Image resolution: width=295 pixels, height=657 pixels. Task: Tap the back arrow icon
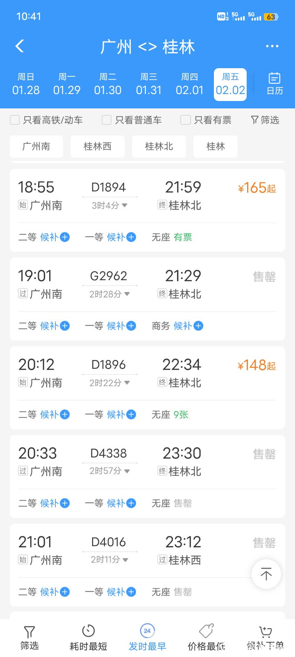click(x=20, y=46)
